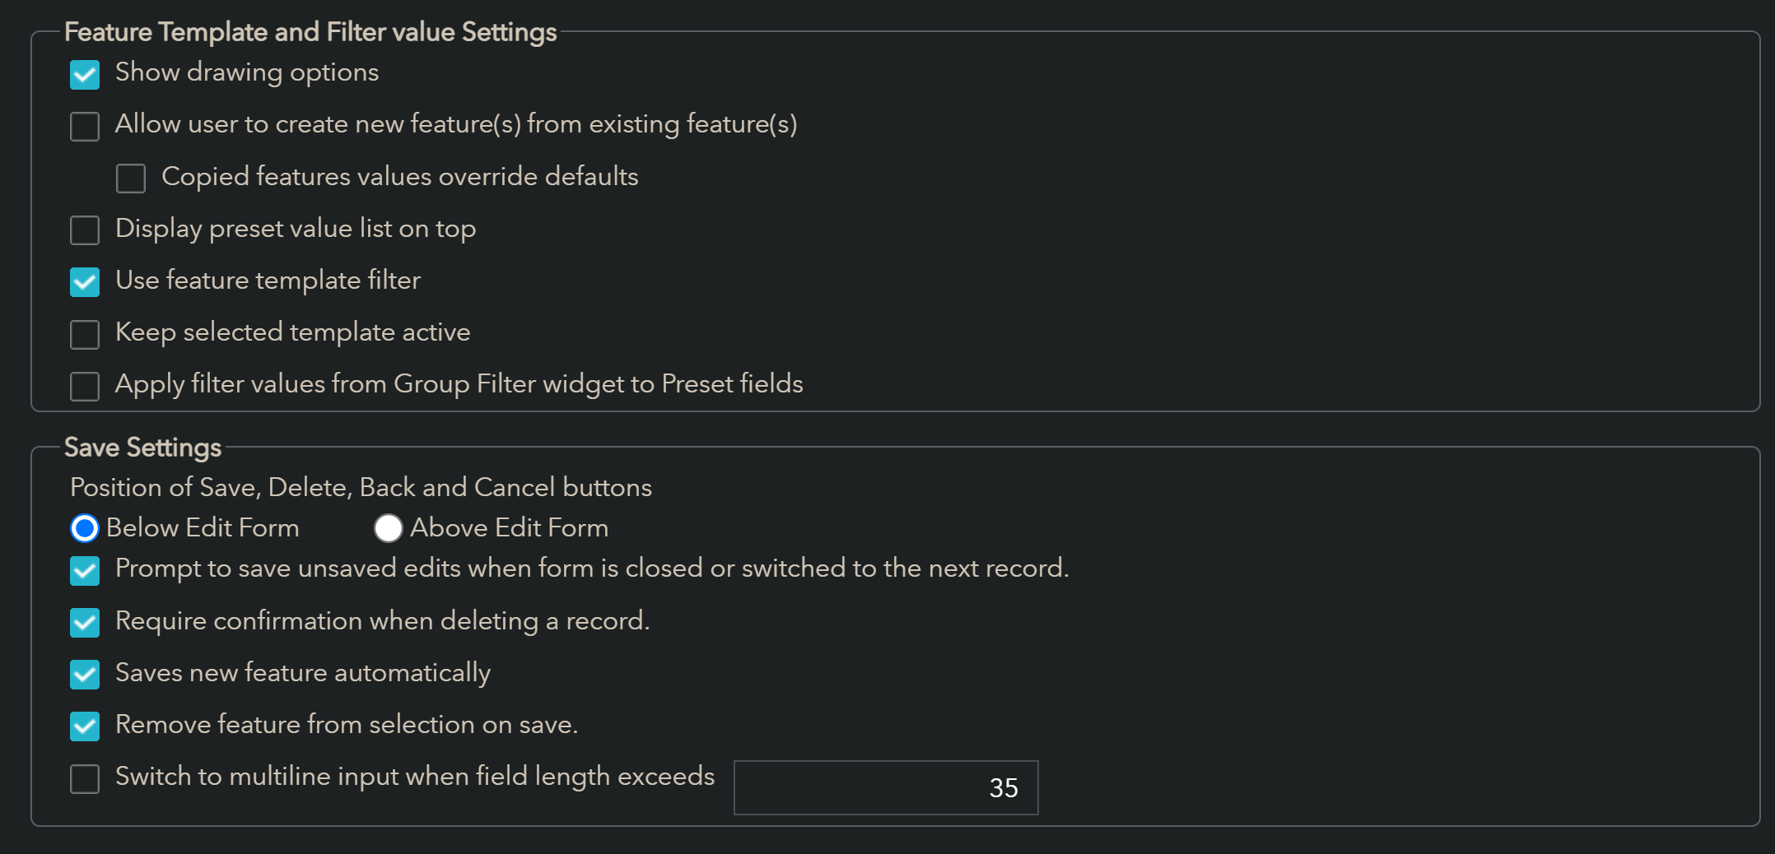Disable Require confirmation when deleting a record
1775x854 pixels.
(85, 623)
